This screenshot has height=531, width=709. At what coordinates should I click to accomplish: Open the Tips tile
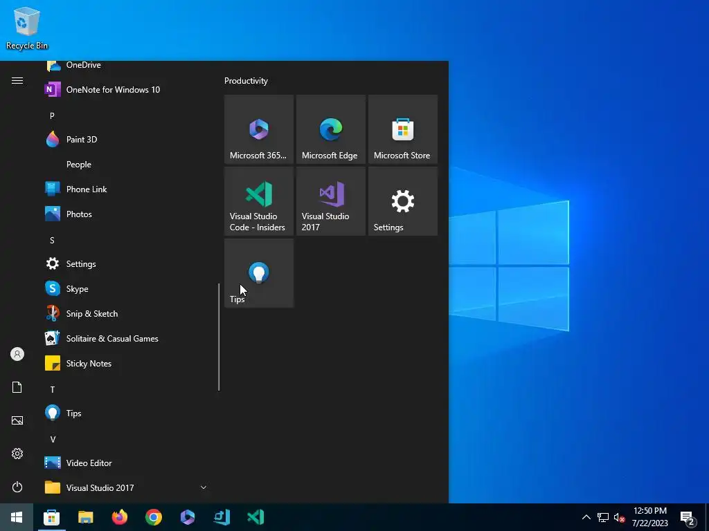[259, 272]
